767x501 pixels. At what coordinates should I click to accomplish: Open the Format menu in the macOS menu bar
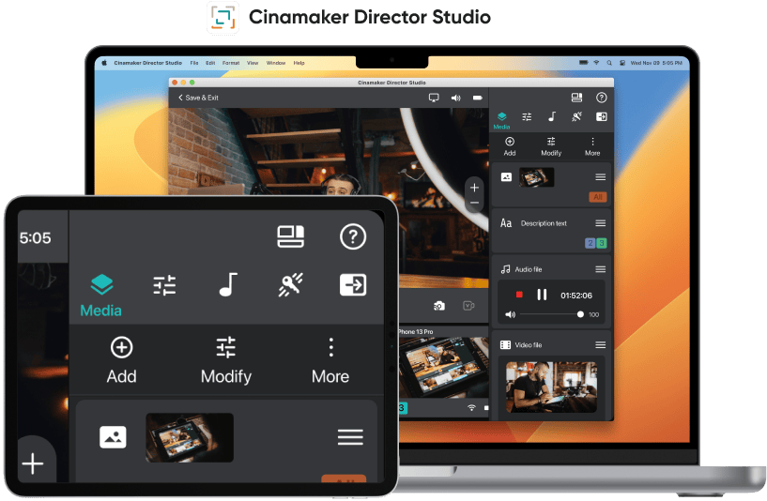click(x=231, y=63)
